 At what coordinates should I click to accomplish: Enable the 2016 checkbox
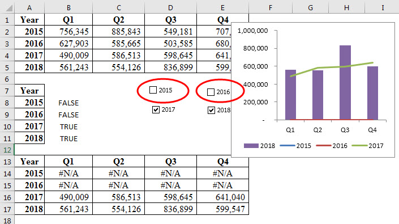(x=211, y=92)
